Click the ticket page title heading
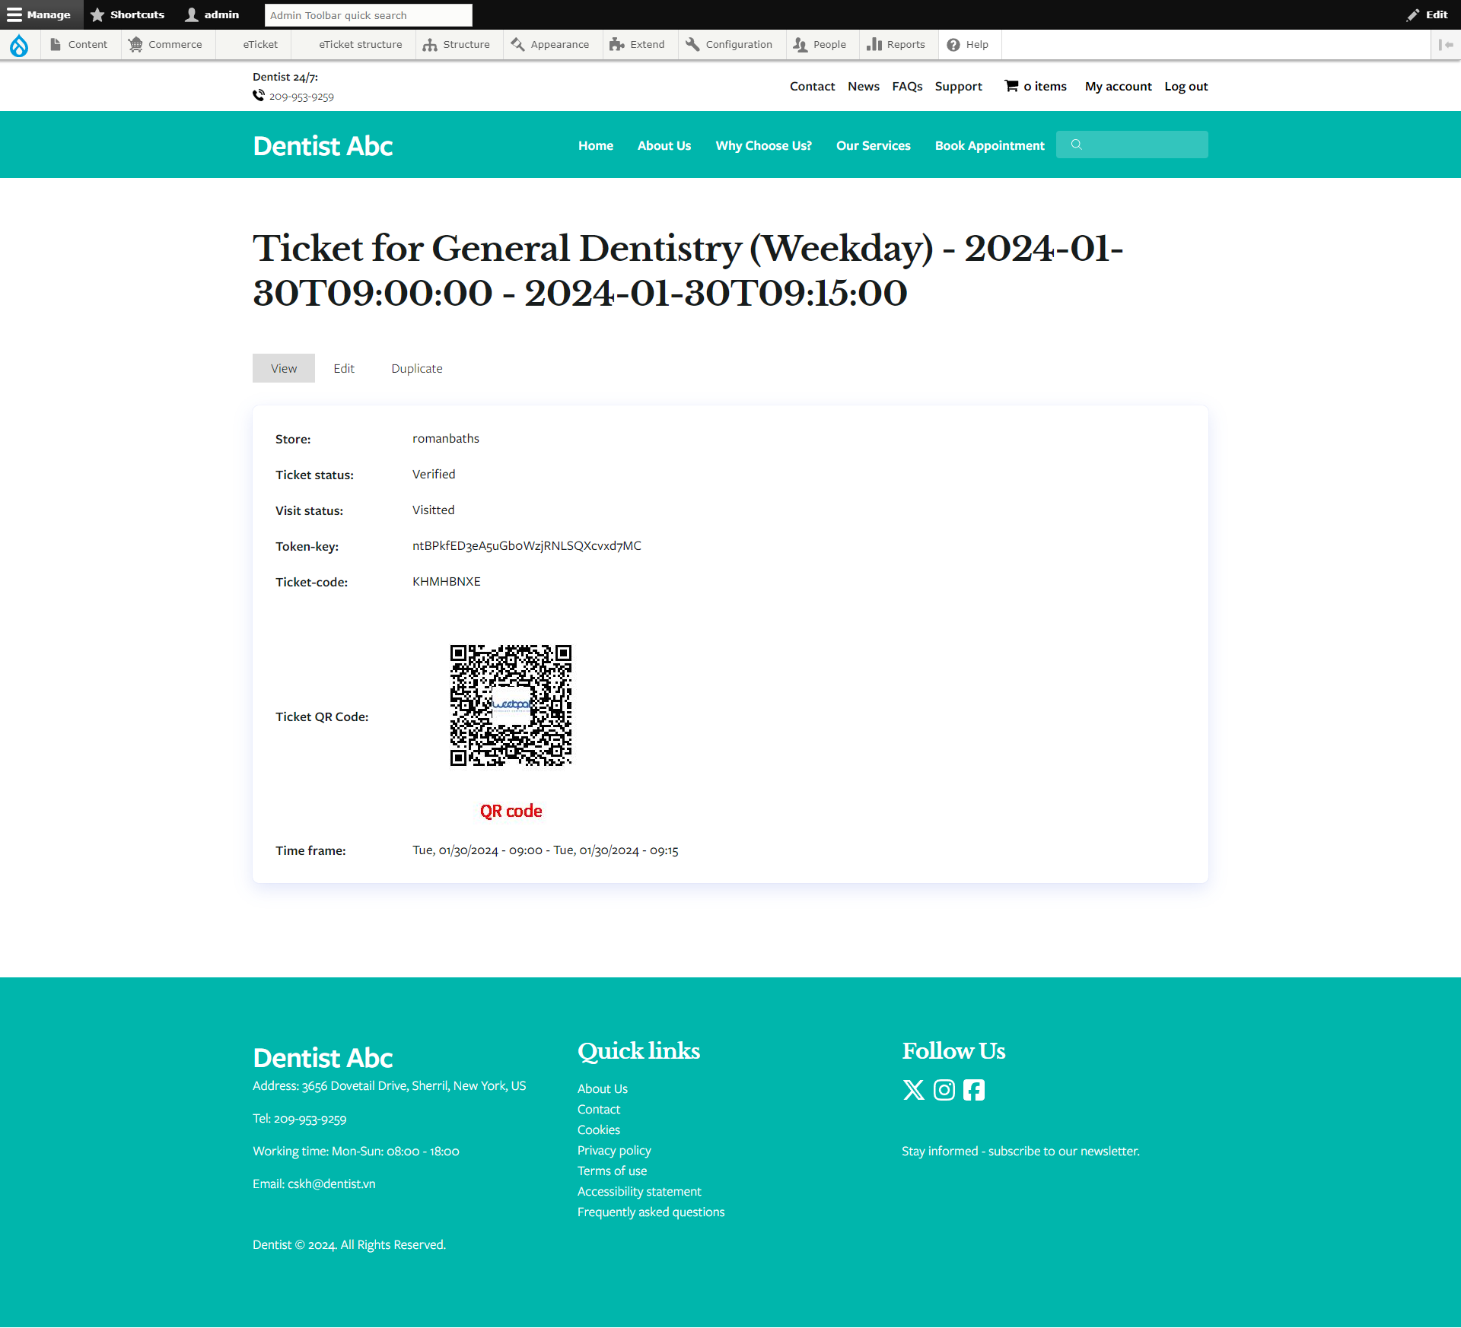 coord(688,270)
